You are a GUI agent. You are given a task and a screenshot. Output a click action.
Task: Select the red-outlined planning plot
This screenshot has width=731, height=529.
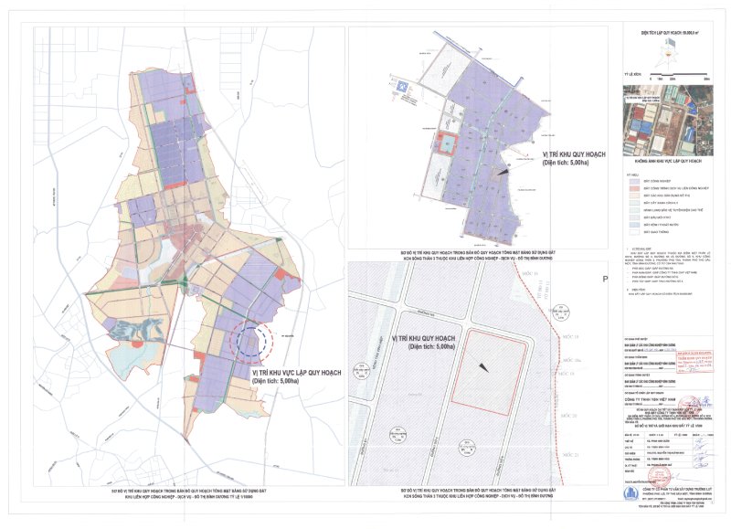pyautogui.click(x=489, y=372)
